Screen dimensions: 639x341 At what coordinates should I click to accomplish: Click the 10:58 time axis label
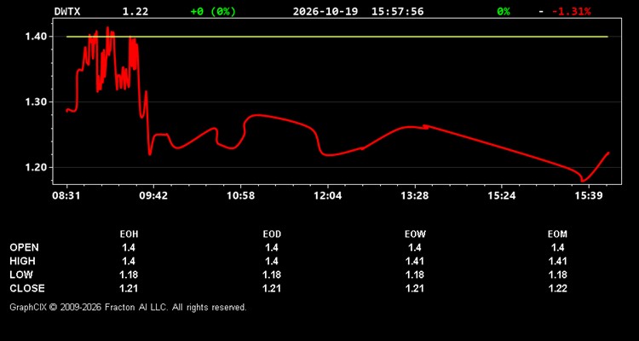pos(240,196)
